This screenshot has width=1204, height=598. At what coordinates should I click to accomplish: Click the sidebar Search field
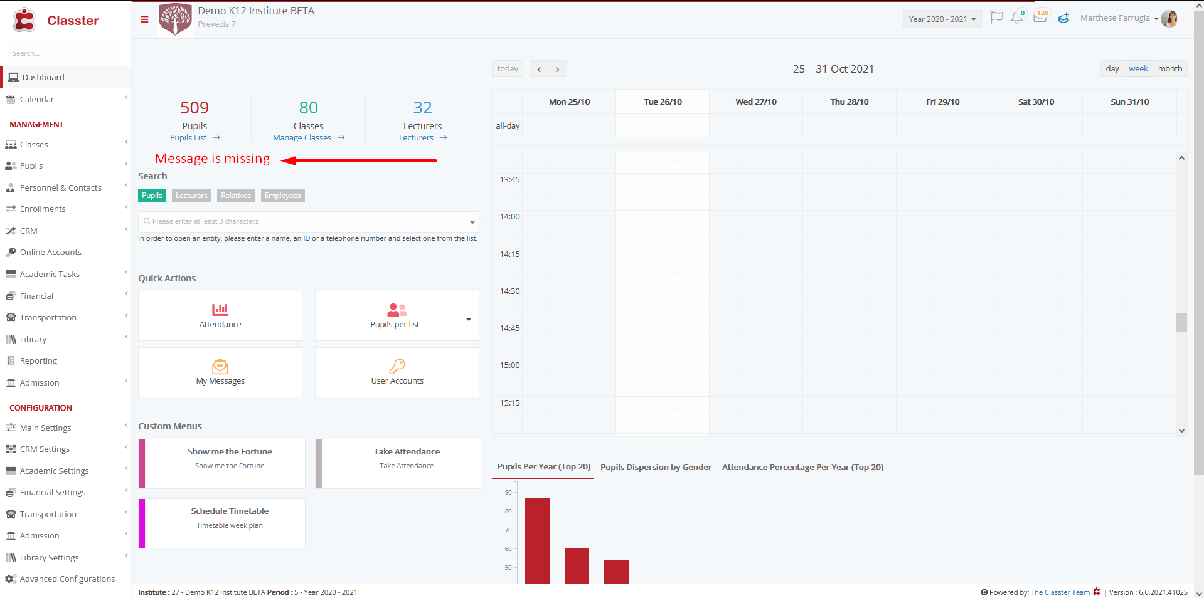click(x=65, y=53)
